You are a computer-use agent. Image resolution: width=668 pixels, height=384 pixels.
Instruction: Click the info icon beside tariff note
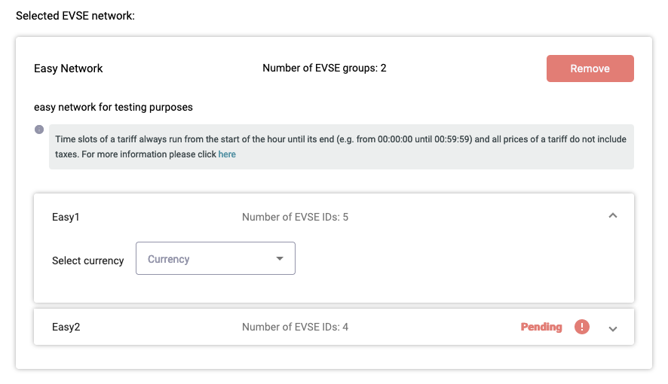coord(39,130)
